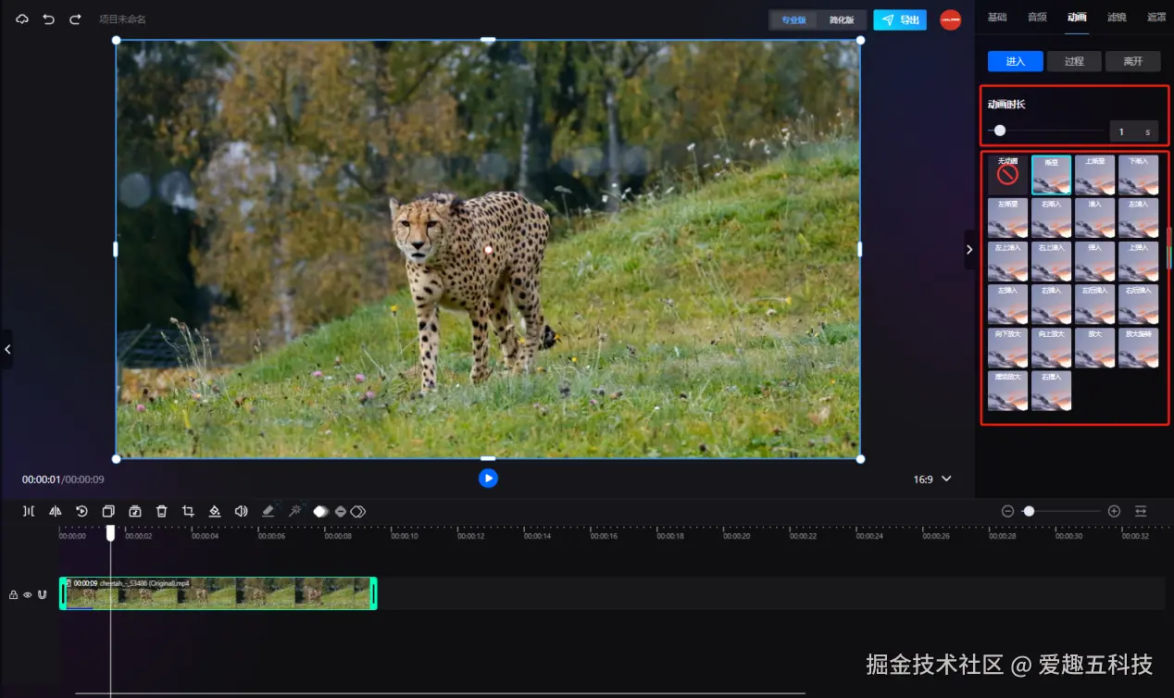The height and width of the screenshot is (698, 1174).
Task: Select the 离开 animation type
Action: 1133,61
